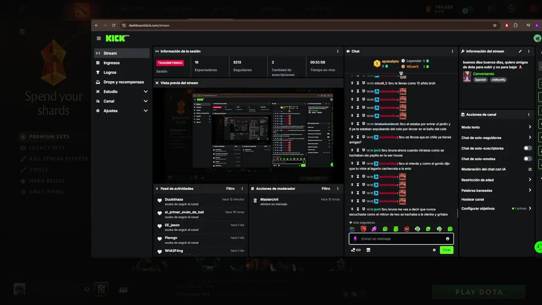Click the Enviar un mensaje input field
The width and height of the screenshot is (542, 305).
point(401,239)
